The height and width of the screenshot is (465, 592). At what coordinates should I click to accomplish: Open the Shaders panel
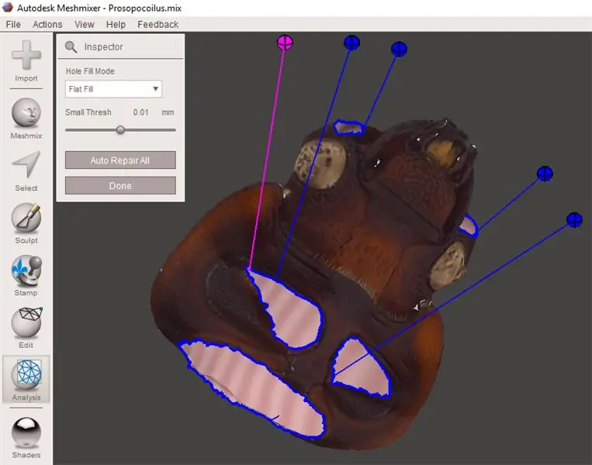[26, 432]
